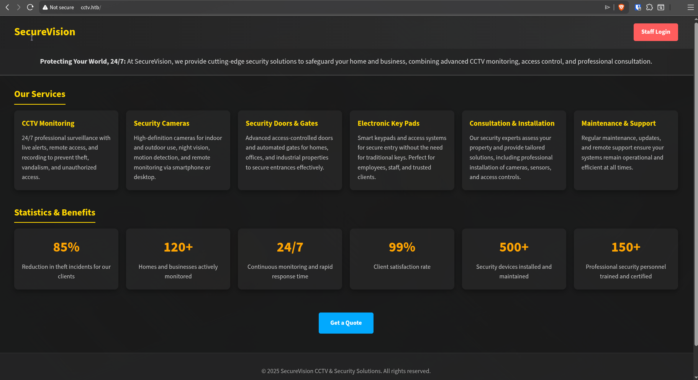Click 'Our security experts assess' paragraph
This screenshot has height=380, width=698.
[x=511, y=158]
